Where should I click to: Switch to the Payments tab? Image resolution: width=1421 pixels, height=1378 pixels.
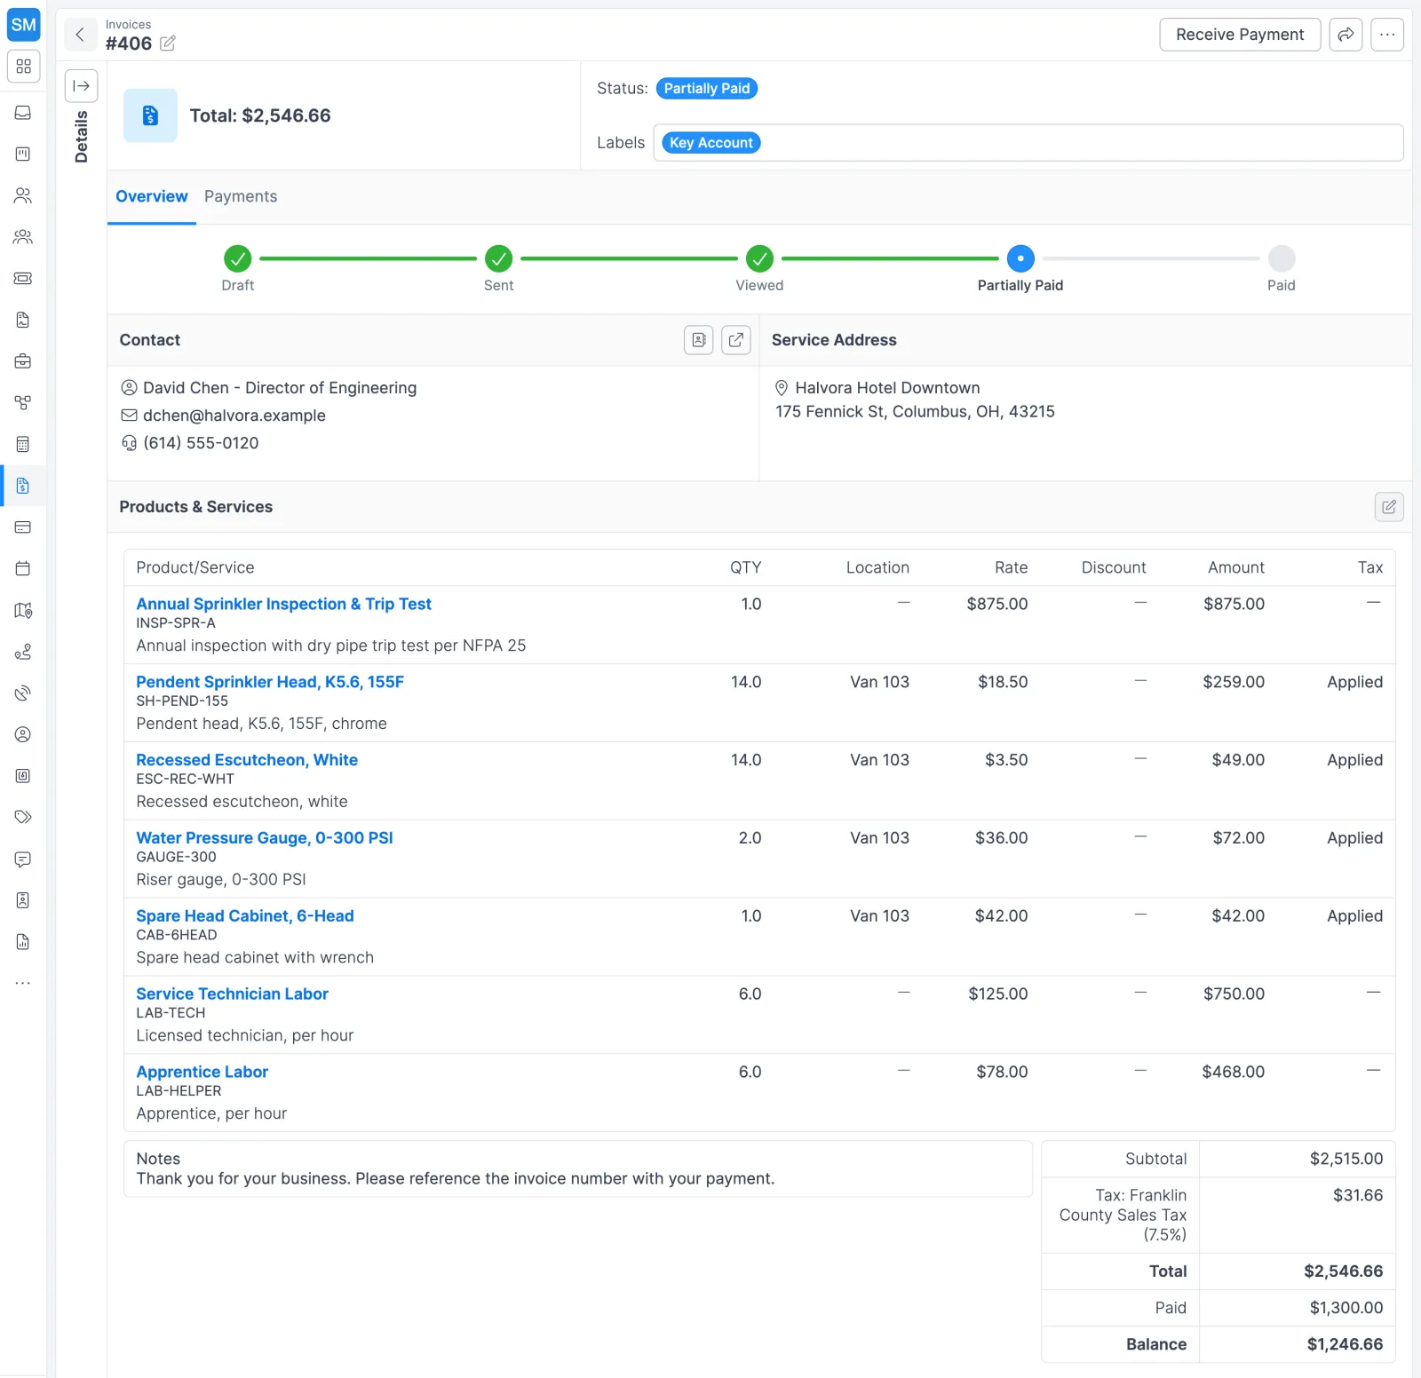241,196
